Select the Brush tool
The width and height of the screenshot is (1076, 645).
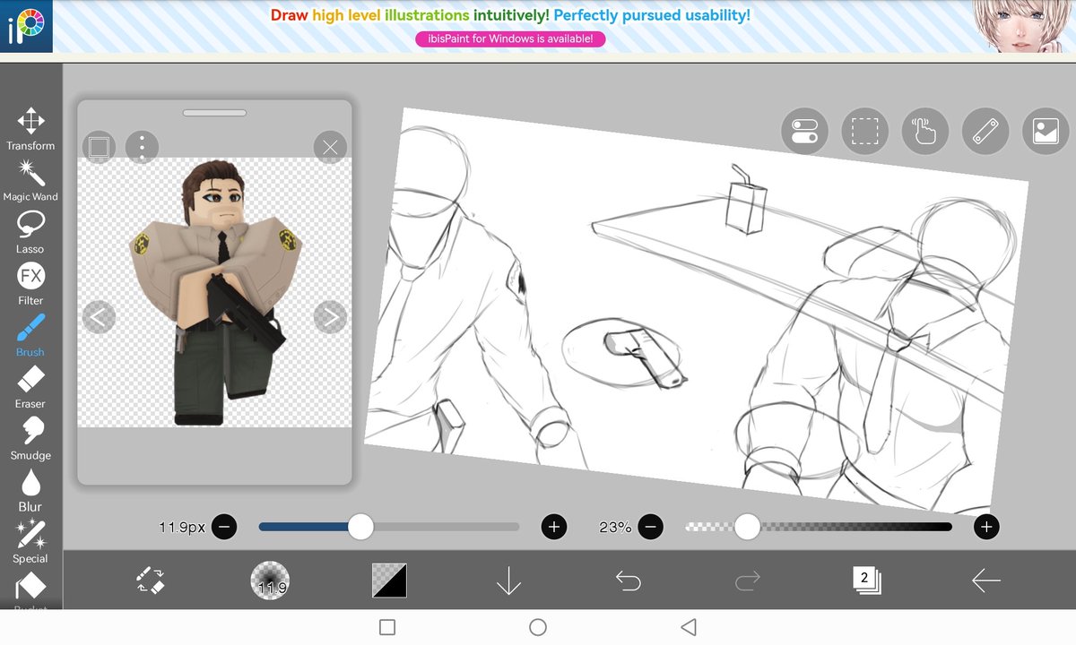(30, 335)
